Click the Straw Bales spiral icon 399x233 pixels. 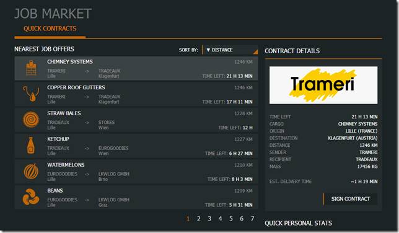tap(31, 120)
